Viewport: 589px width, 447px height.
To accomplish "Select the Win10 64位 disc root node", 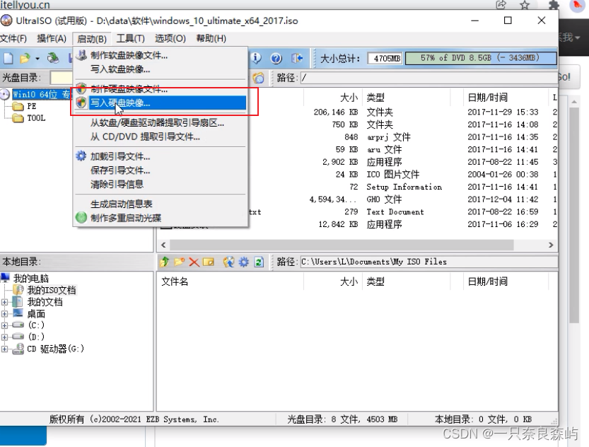I will (42, 94).
